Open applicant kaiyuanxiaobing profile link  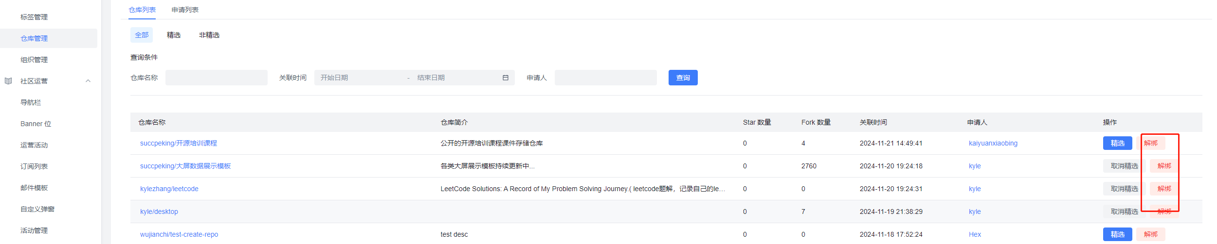coord(993,143)
